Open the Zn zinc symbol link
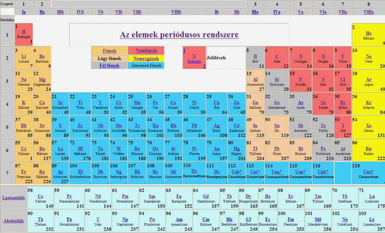 pos(236,103)
